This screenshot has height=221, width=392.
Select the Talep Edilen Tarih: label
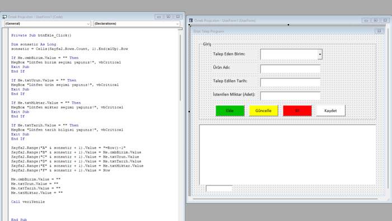[230, 81]
